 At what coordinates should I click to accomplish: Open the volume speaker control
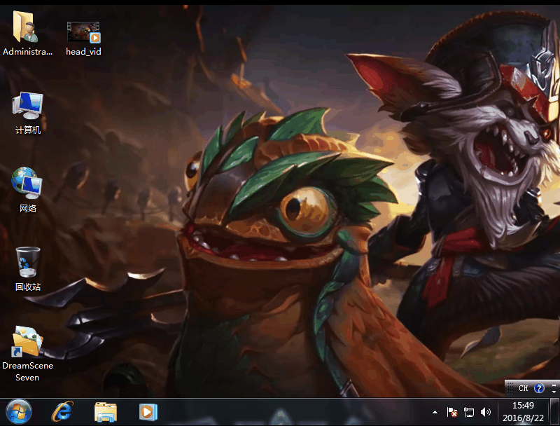click(486, 413)
